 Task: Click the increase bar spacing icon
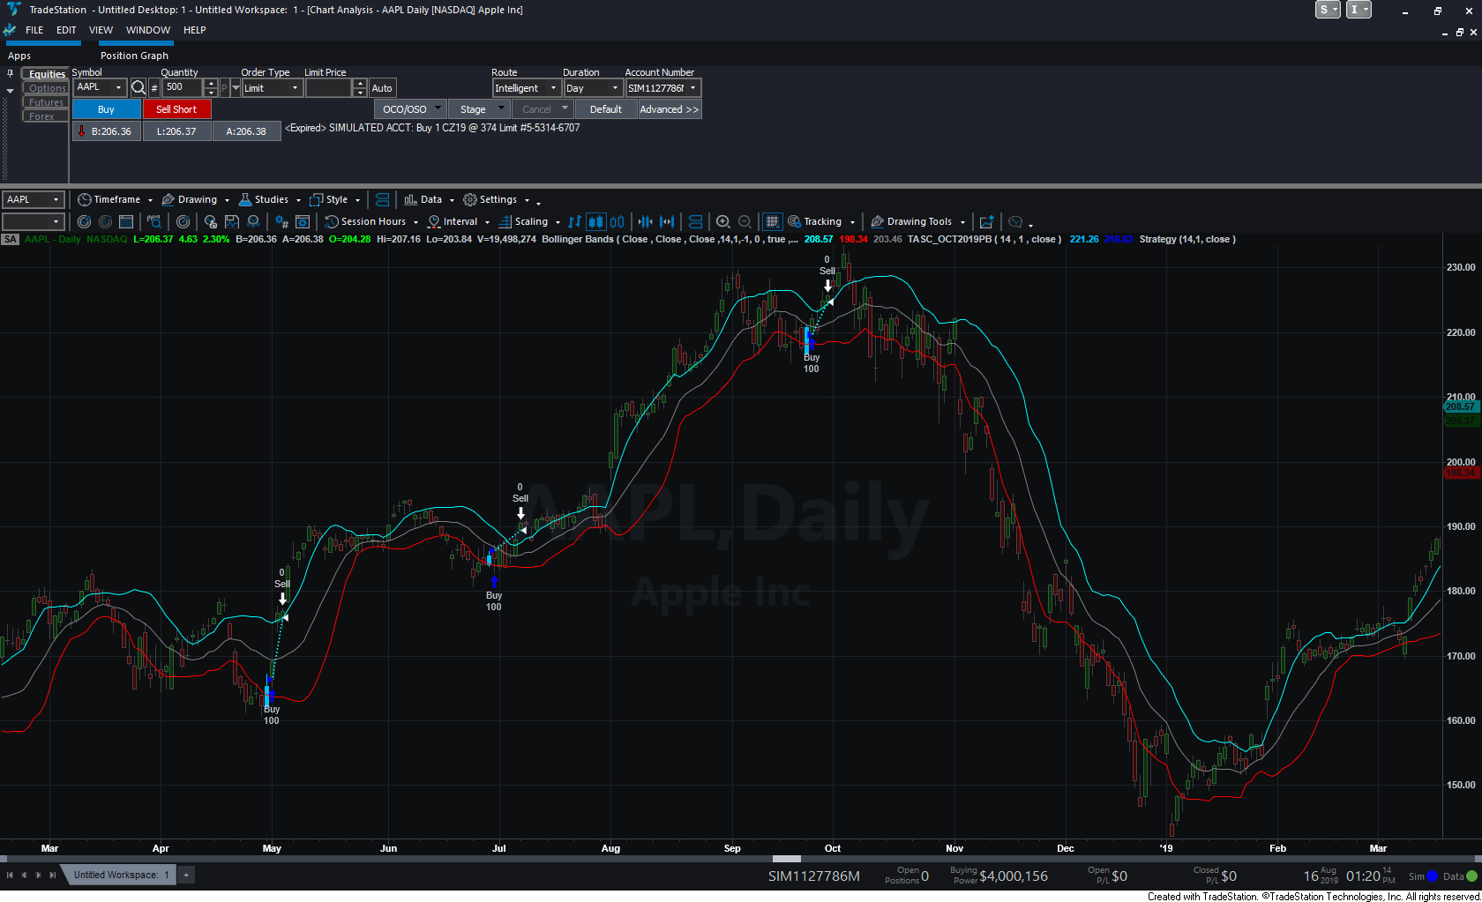tap(667, 222)
